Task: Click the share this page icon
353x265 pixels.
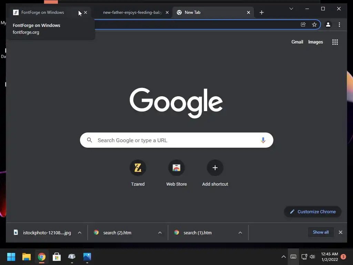Action: [x=303, y=24]
